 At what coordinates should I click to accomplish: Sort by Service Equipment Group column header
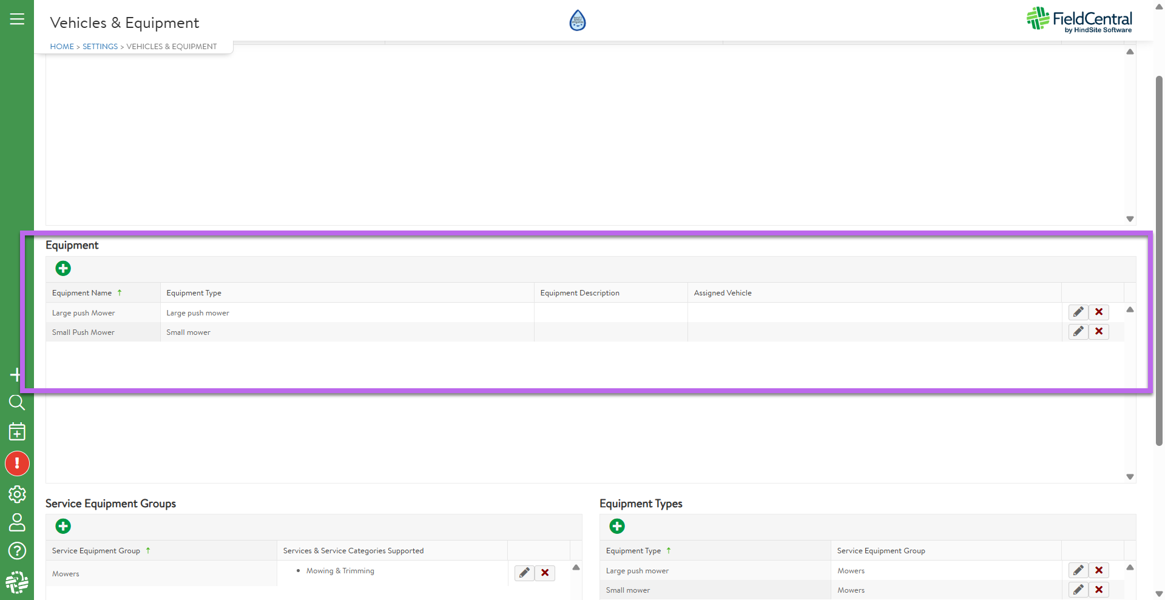(96, 551)
